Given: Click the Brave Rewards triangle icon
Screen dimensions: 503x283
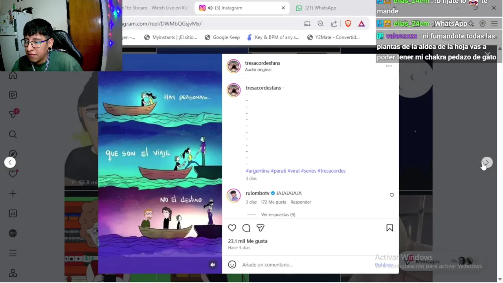Looking at the screenshot, I should [362, 24].
